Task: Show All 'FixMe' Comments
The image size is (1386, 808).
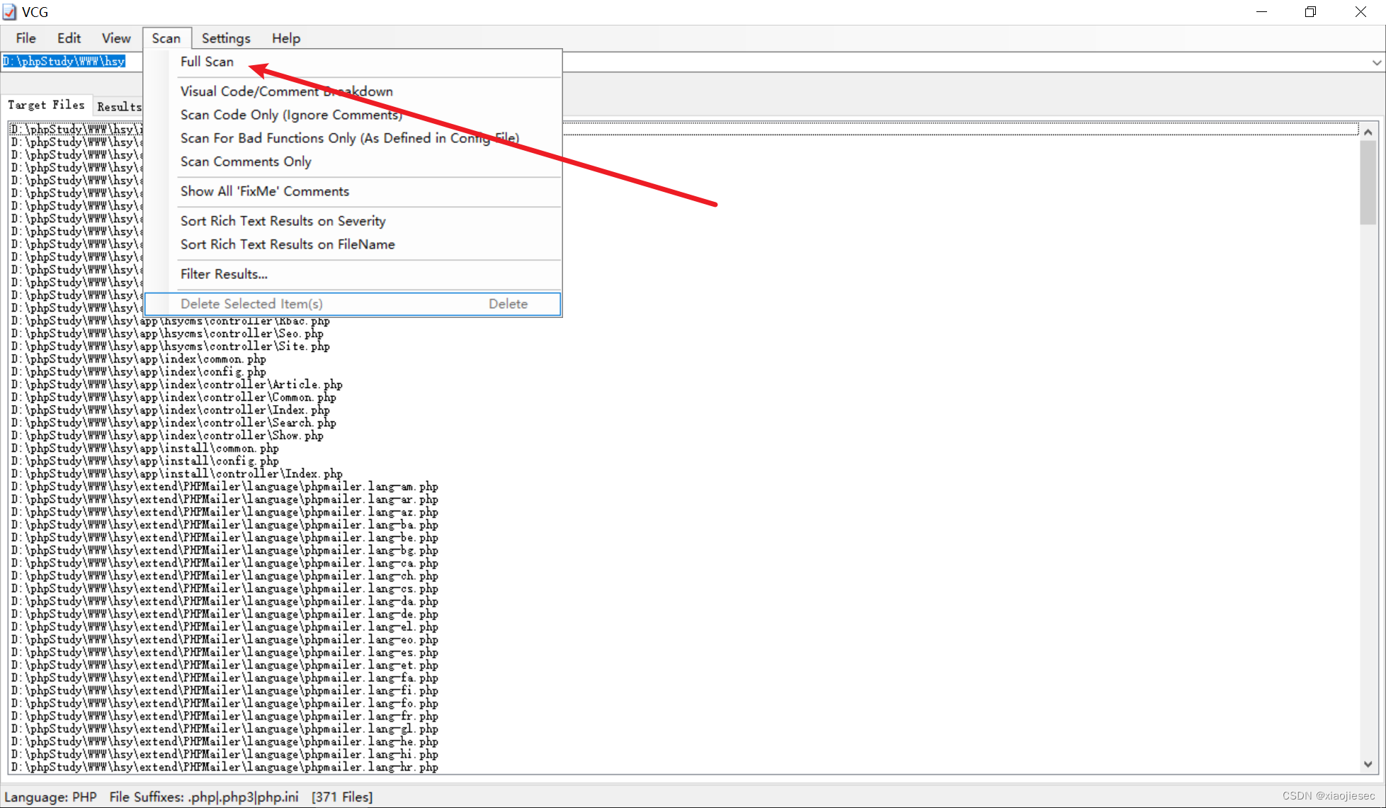Action: pyautogui.click(x=264, y=191)
